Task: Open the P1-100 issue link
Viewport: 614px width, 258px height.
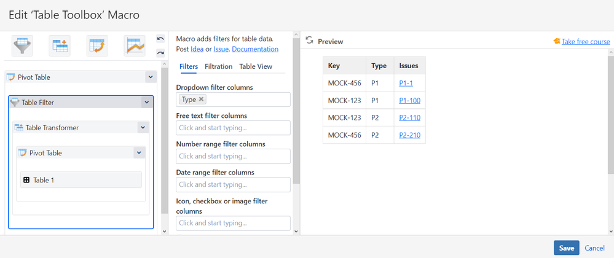Action: coord(409,100)
